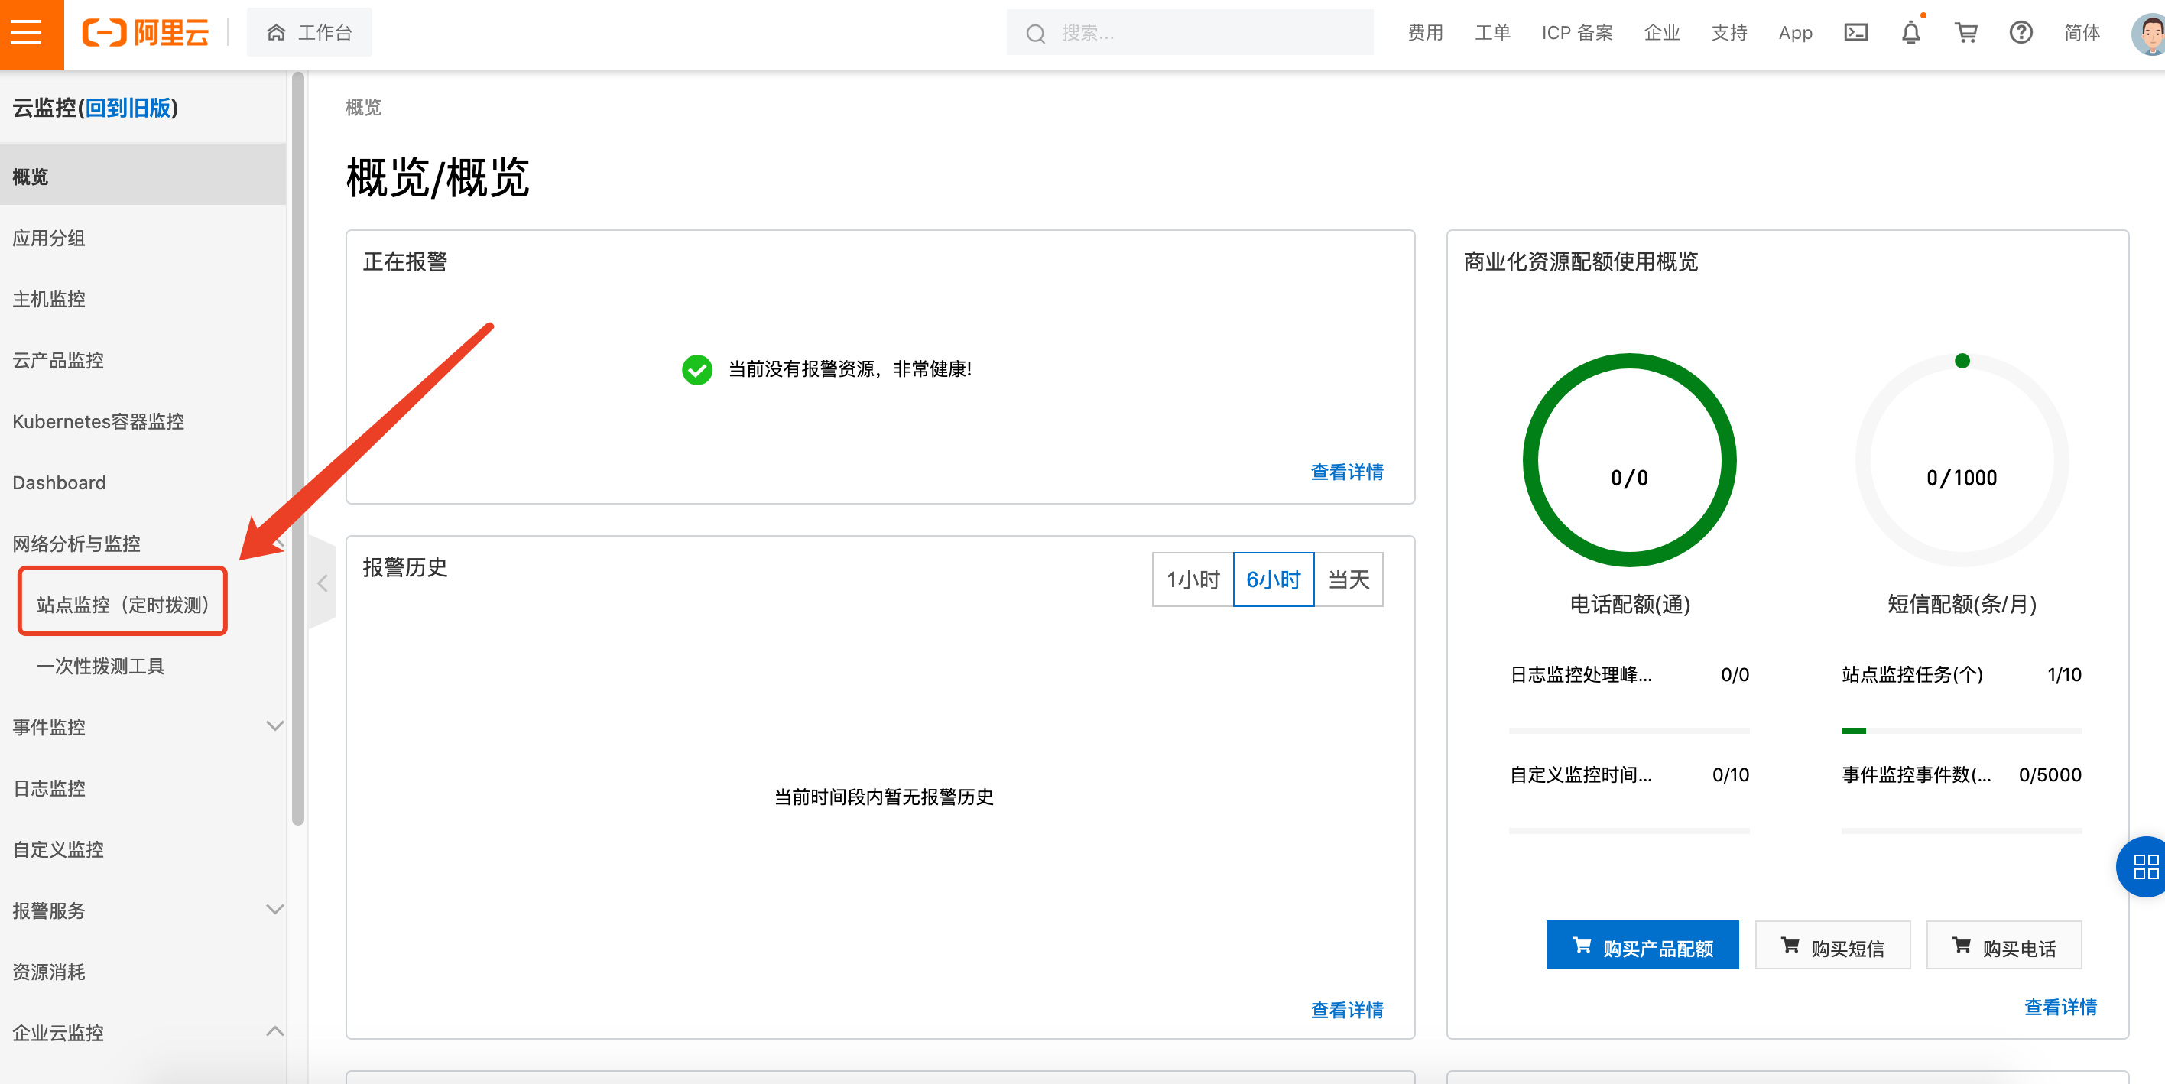This screenshot has height=1084, width=2165.
Task: Switch language with 简体
Action: 2082,33
